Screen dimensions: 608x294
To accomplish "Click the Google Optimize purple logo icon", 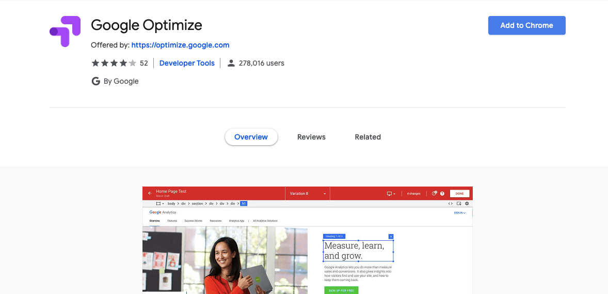I will (65, 32).
